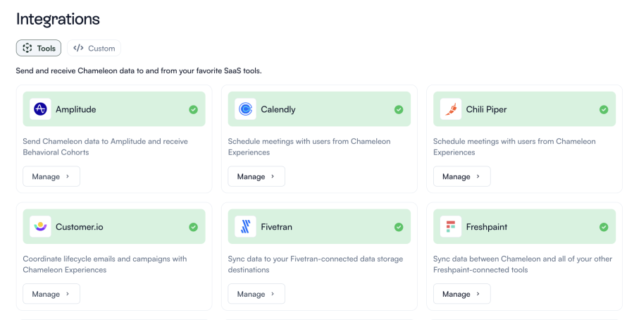Image resolution: width=634 pixels, height=320 pixels.
Task: Open Manage for Amplitude
Action: (x=51, y=176)
